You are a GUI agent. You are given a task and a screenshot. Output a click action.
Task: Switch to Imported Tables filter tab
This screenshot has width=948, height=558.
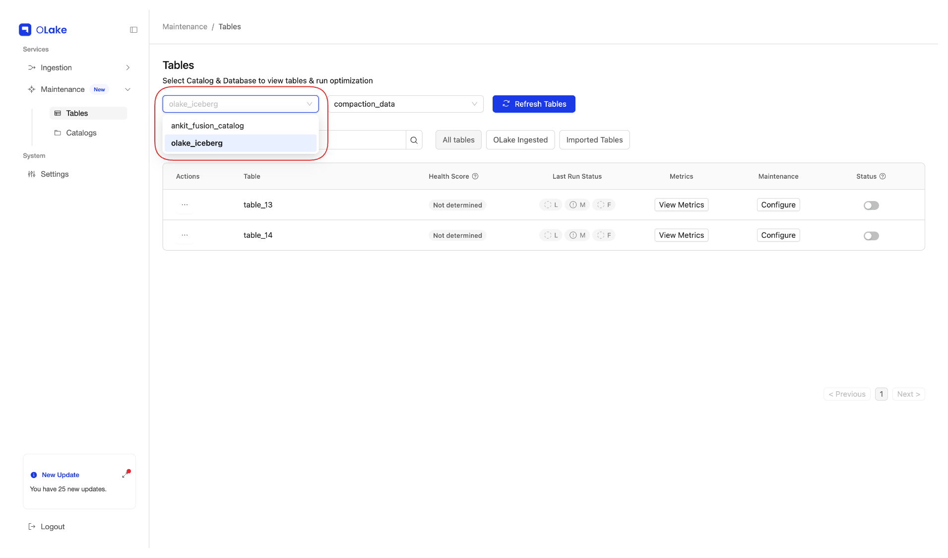pos(594,140)
